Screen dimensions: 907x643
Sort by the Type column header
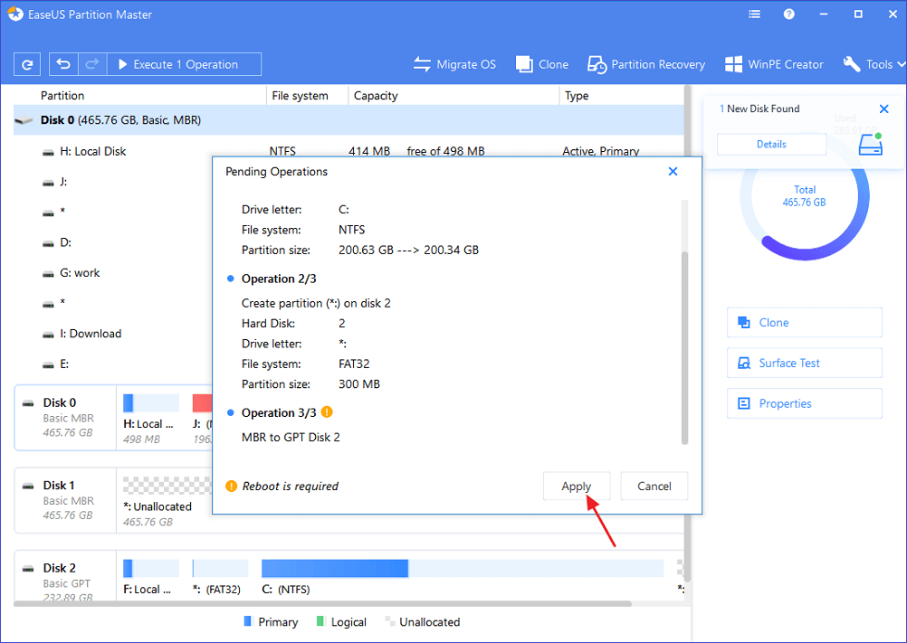[x=577, y=96]
